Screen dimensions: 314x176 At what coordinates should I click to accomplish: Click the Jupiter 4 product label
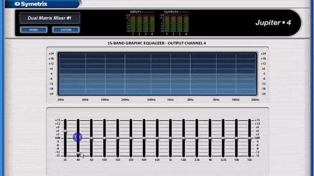(x=273, y=22)
